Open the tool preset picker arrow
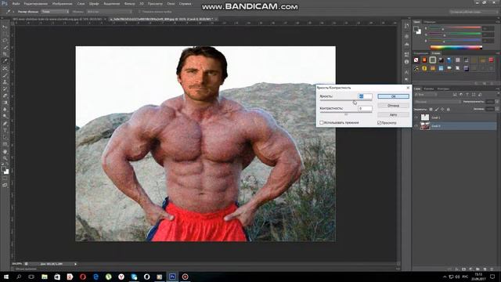 pos(13,12)
